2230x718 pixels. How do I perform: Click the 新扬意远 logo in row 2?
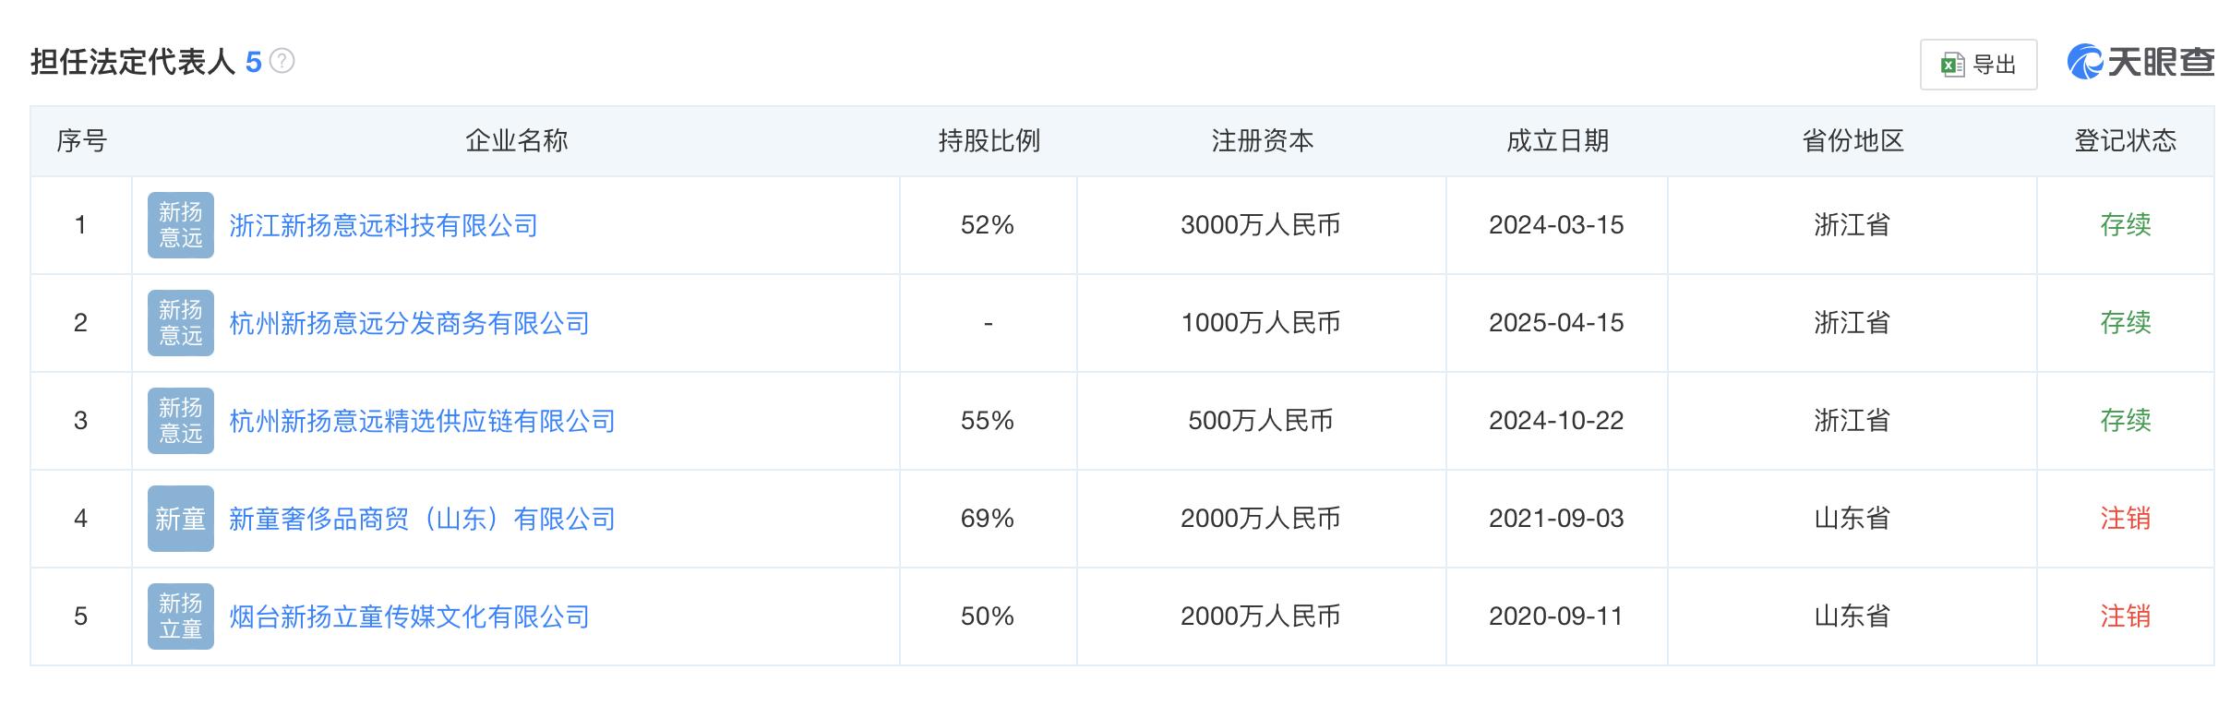click(181, 323)
